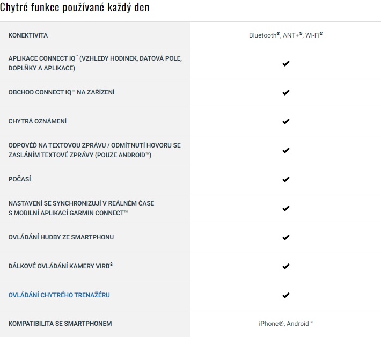Click the Bluetooth, ANT+, Wi-Fi value text
This screenshot has height=337, width=381.
pos(285,35)
